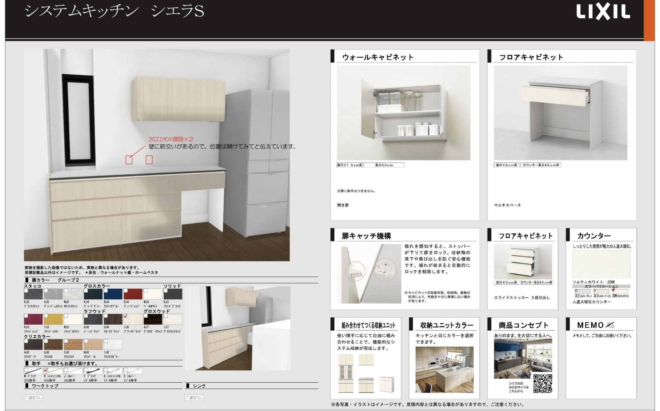Screen dimensions: 660x411
Task: Click the ワークトップ ご選定なし field
Action: 33,397
